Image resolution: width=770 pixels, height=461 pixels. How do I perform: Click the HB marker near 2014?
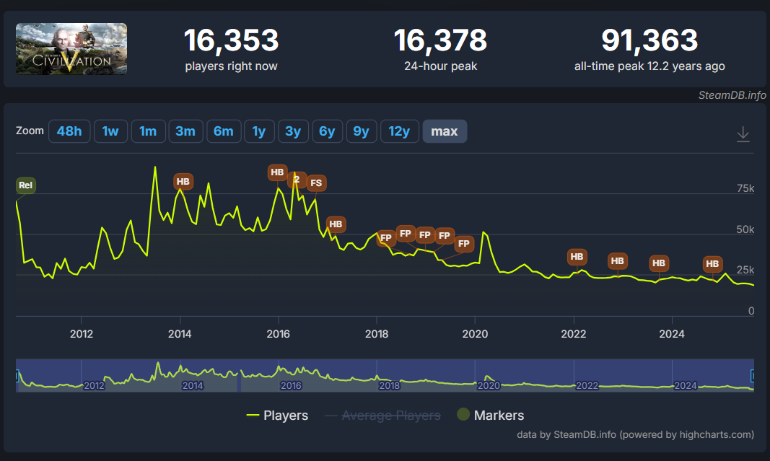183,182
